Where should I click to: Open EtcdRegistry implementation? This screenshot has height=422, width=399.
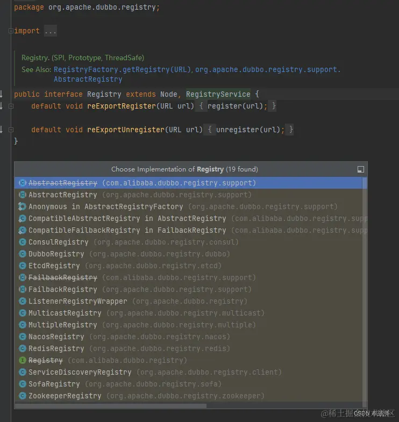pos(188,266)
